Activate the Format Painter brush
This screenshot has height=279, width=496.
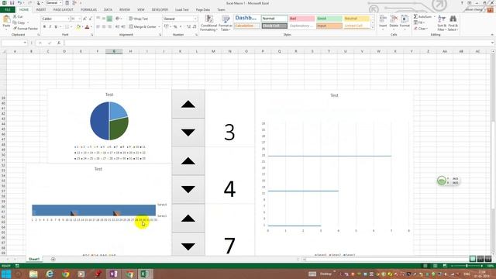(15, 29)
